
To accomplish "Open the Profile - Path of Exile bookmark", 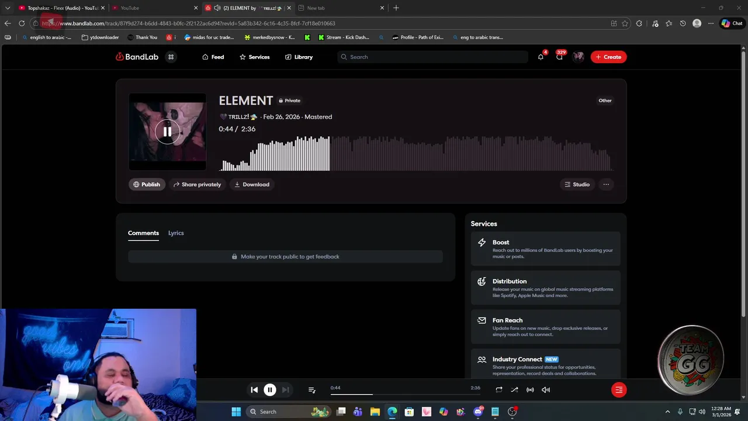I will click(418, 37).
